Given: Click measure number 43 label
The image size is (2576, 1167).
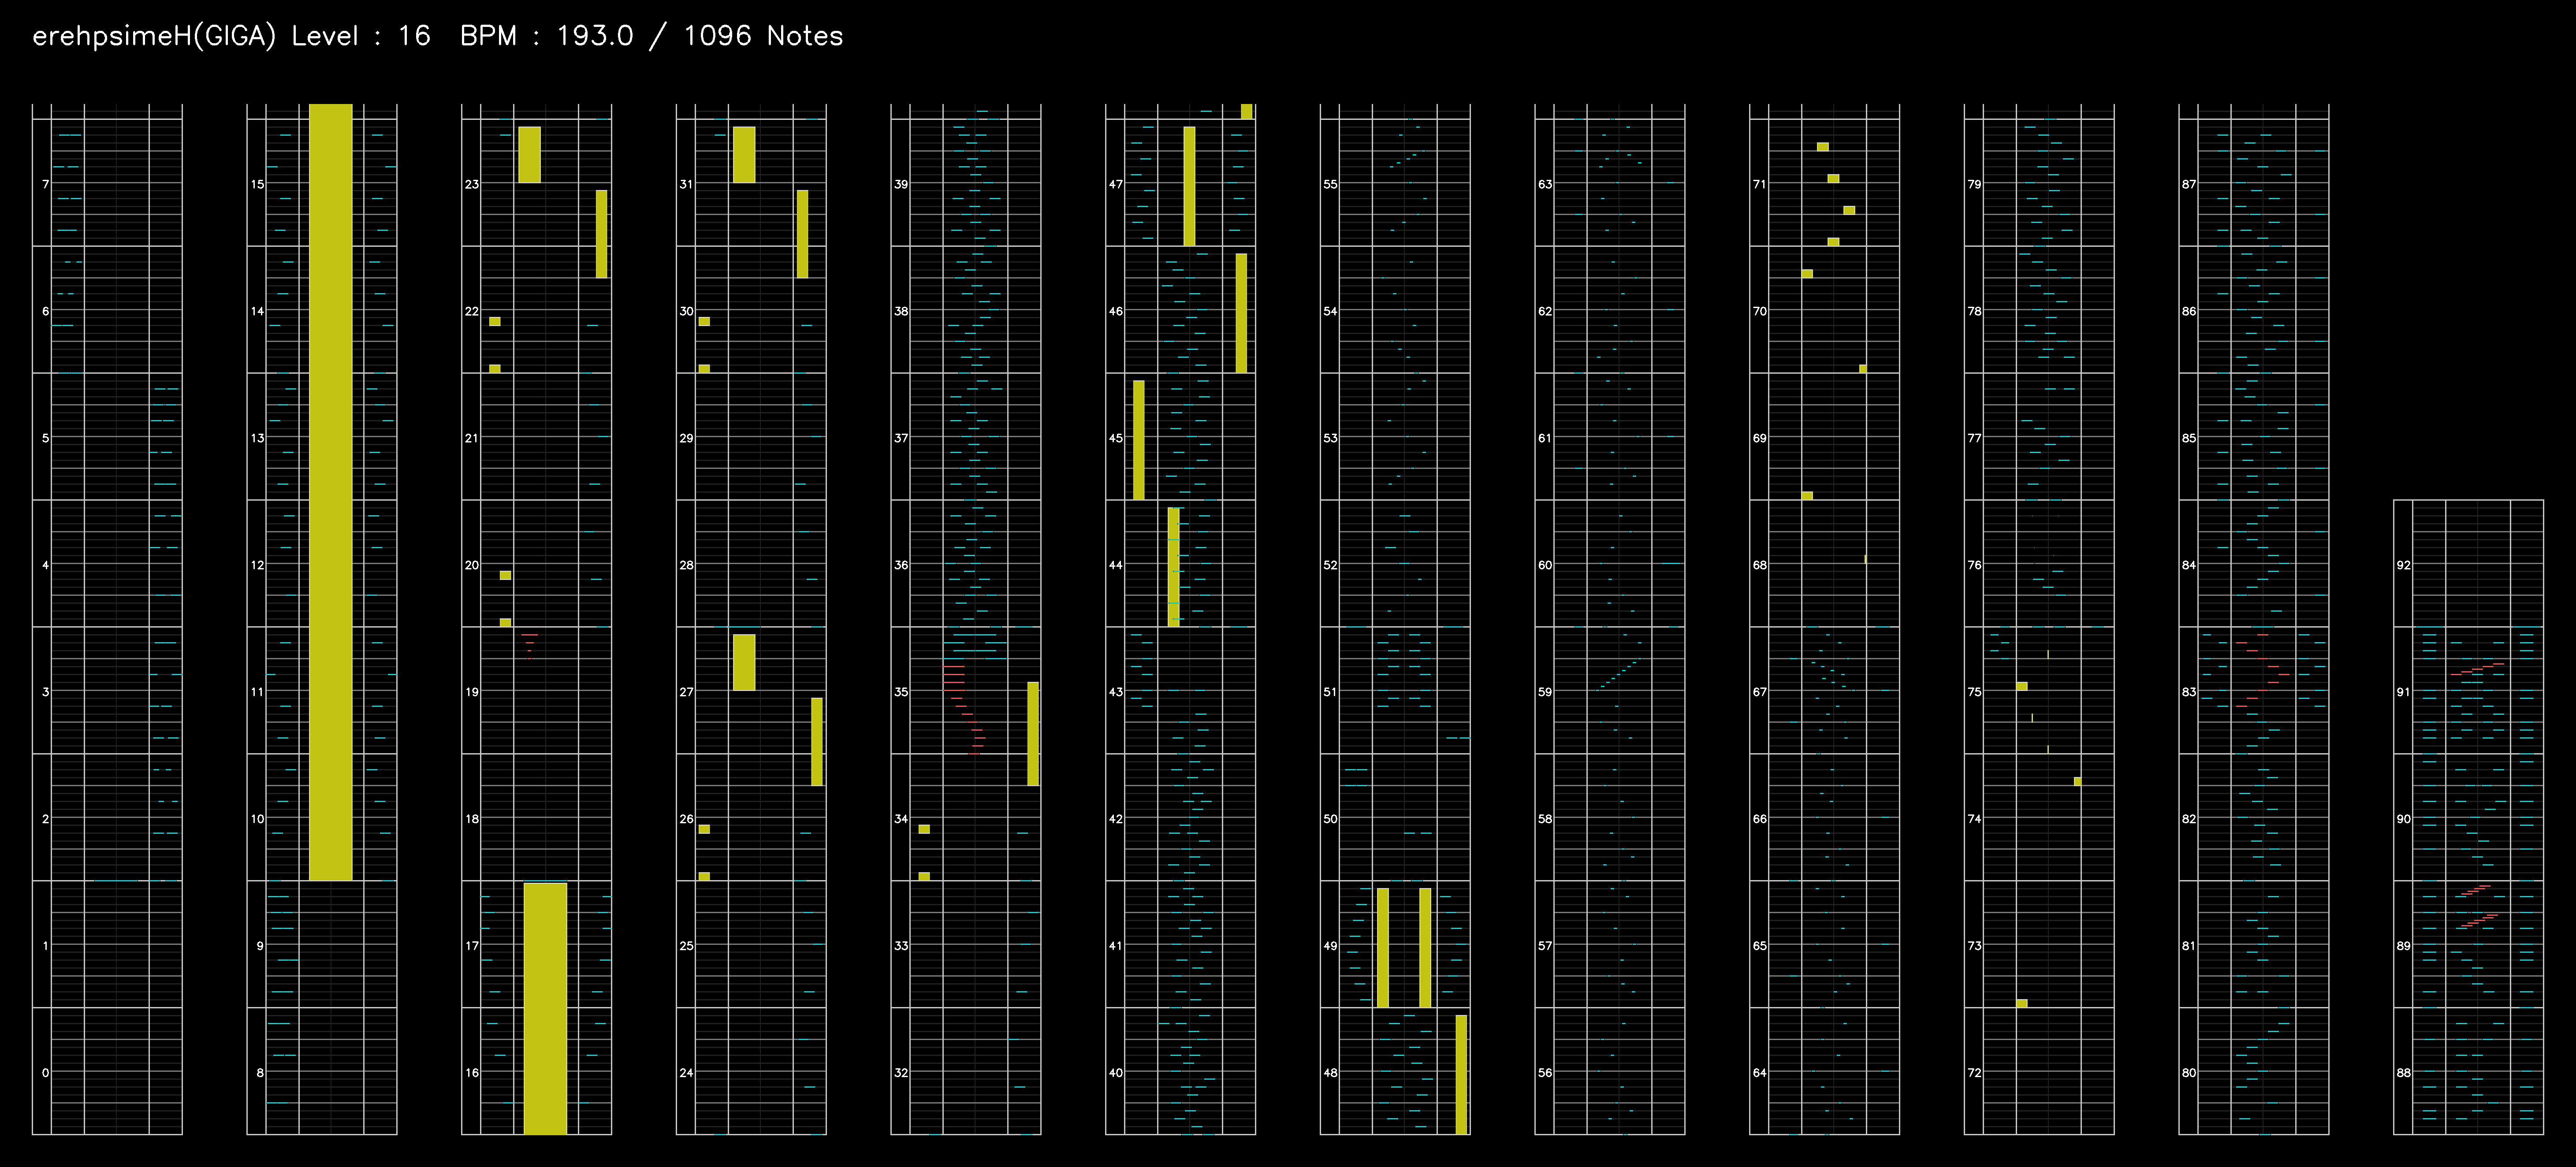Looking at the screenshot, I should [x=1116, y=692].
